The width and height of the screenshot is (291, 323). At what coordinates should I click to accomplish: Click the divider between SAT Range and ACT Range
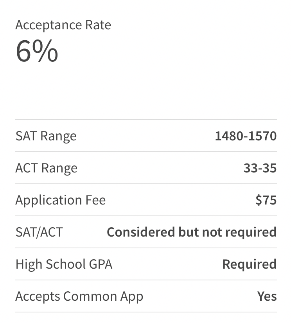(x=145, y=152)
